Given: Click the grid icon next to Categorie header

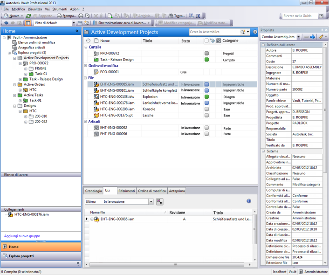Looking at the screenshot, I should [x=219, y=41].
